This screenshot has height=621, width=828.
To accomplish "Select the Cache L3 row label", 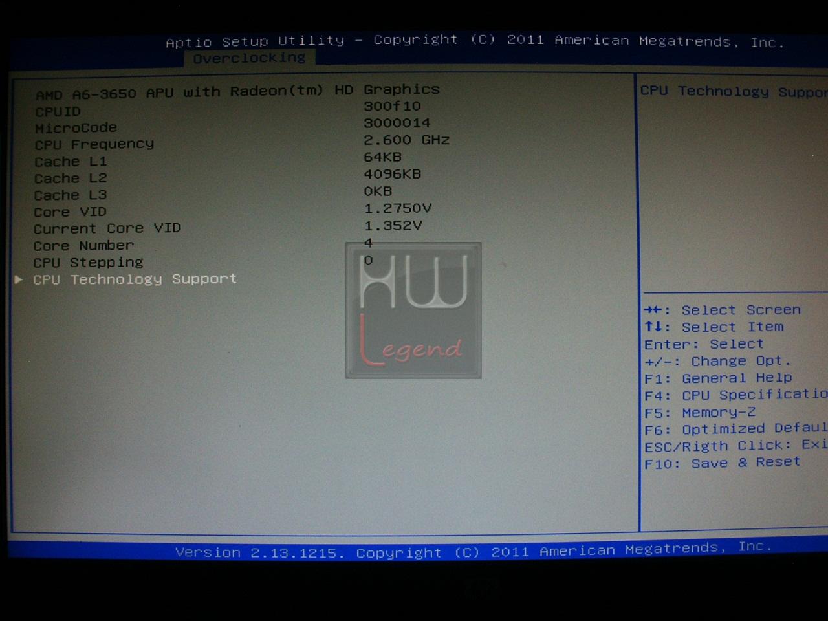I will click(71, 195).
